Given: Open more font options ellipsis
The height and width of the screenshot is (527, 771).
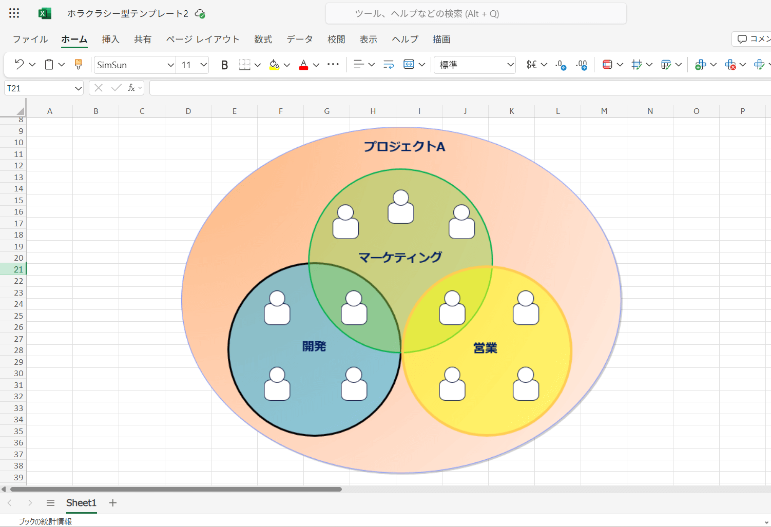Looking at the screenshot, I should 333,65.
